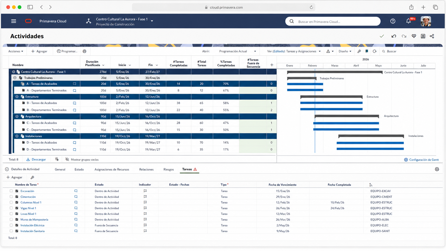Check the box for the Excavación task
The image size is (446, 251).
point(11,191)
